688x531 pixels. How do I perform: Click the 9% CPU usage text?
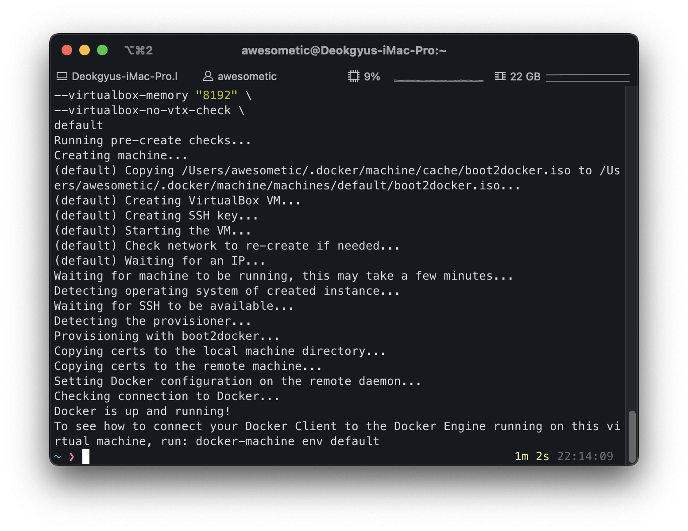372,77
